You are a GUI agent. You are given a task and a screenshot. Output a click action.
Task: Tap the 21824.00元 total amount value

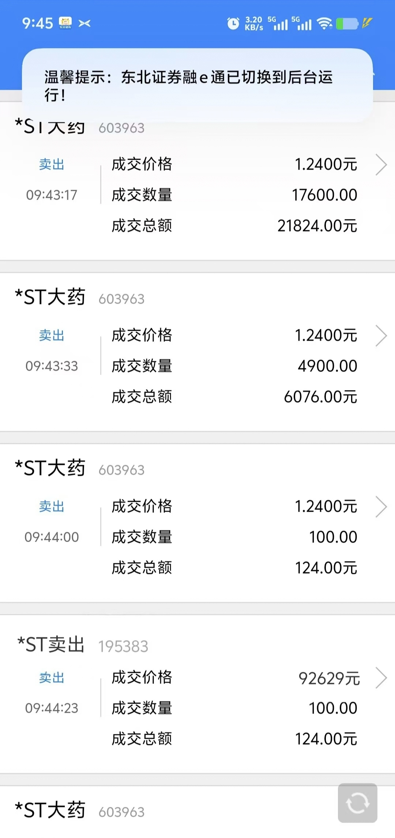coord(317,226)
